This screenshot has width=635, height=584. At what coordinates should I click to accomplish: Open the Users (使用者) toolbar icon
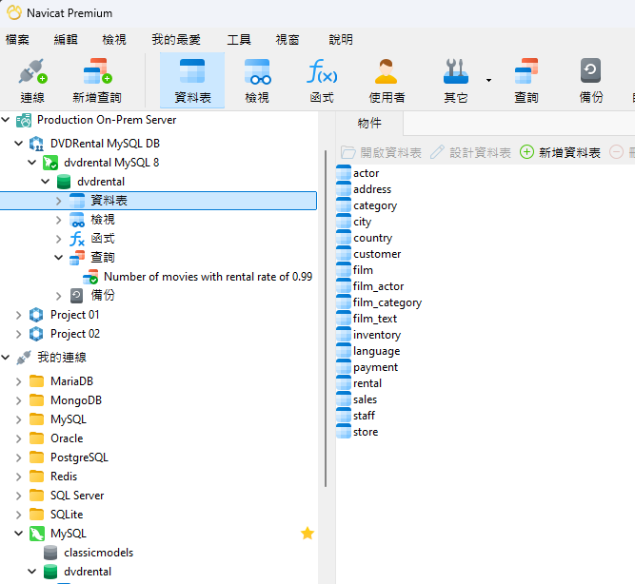pos(386,71)
